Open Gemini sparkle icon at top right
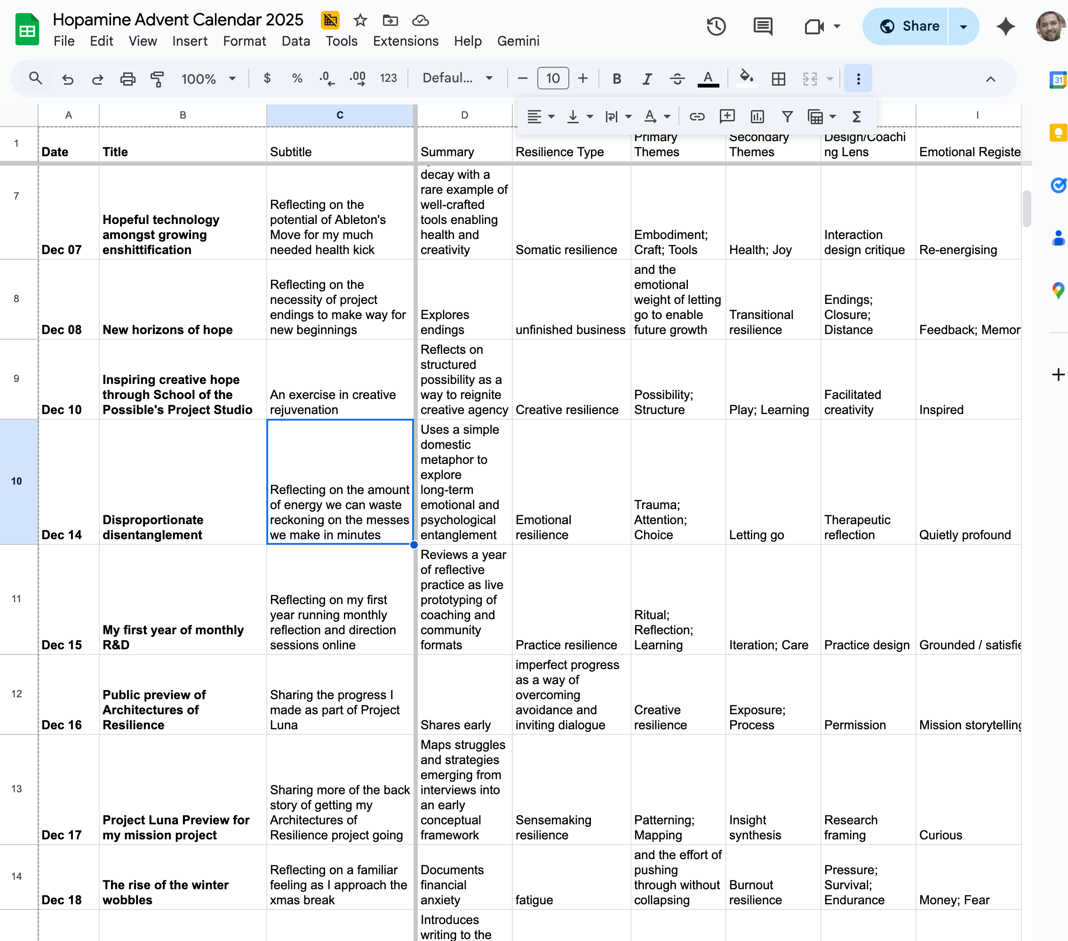Viewport: 1068px width, 941px height. [x=1006, y=26]
